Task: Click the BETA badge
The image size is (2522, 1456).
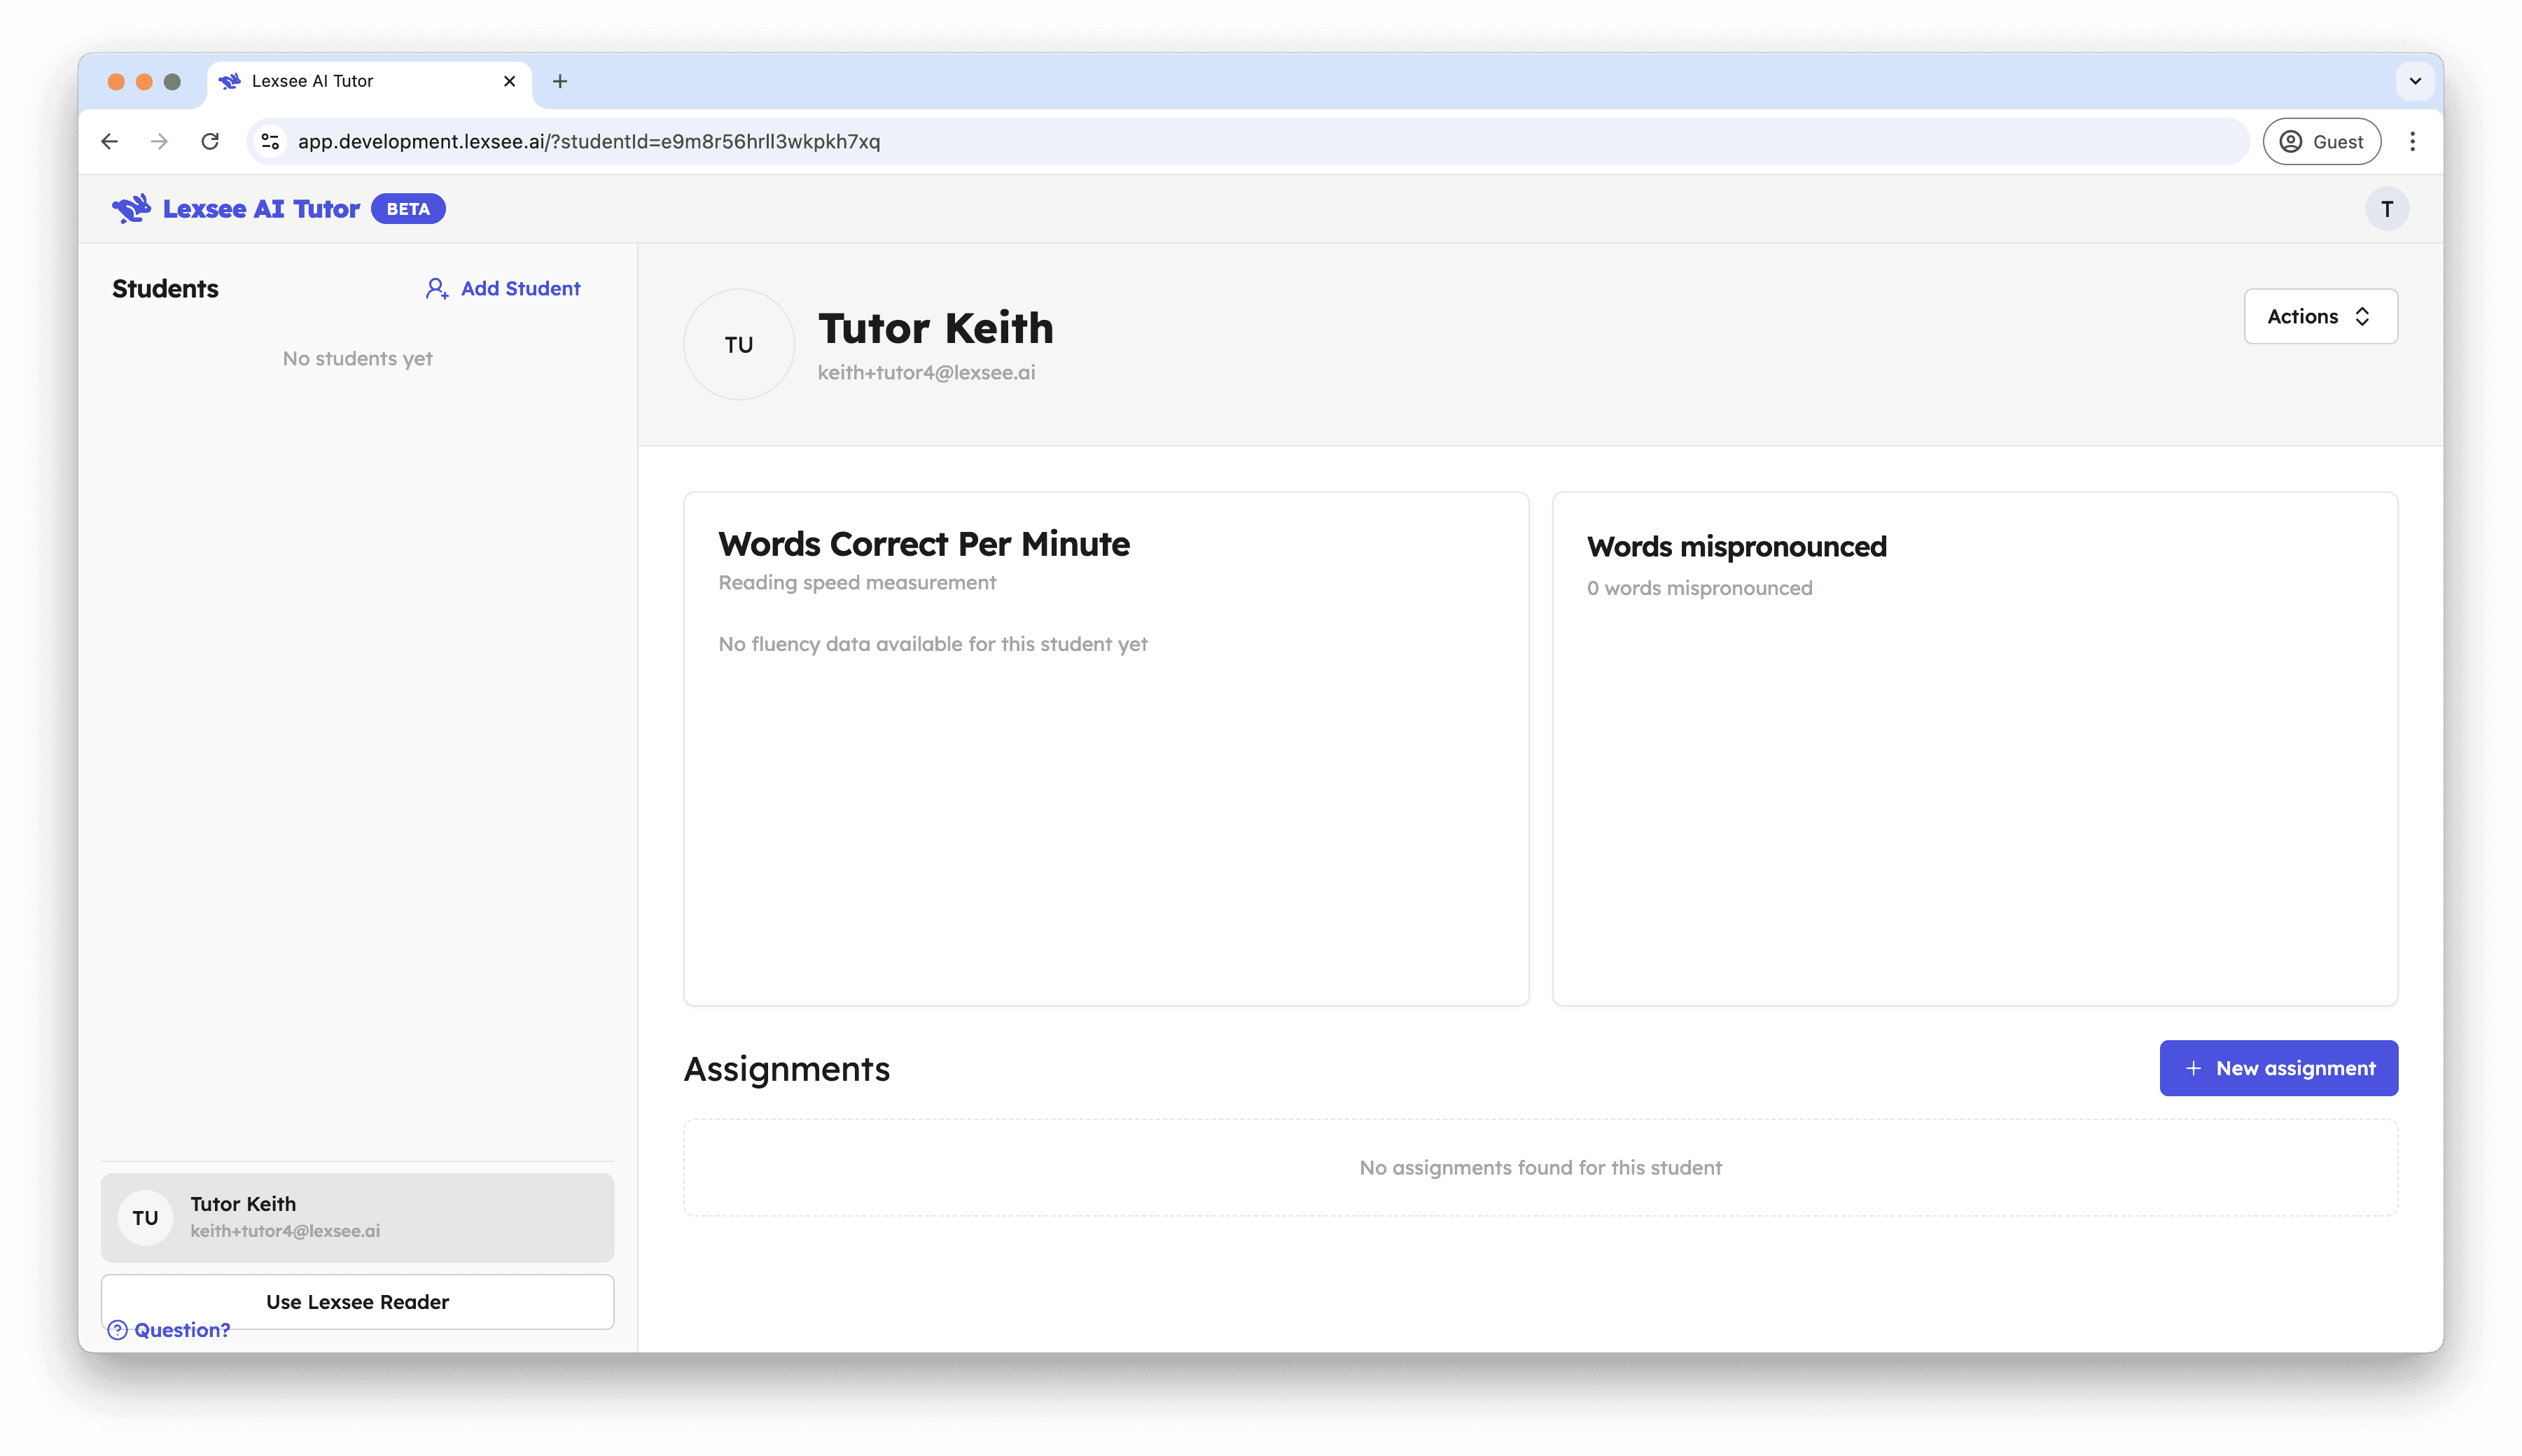Action: 408,209
